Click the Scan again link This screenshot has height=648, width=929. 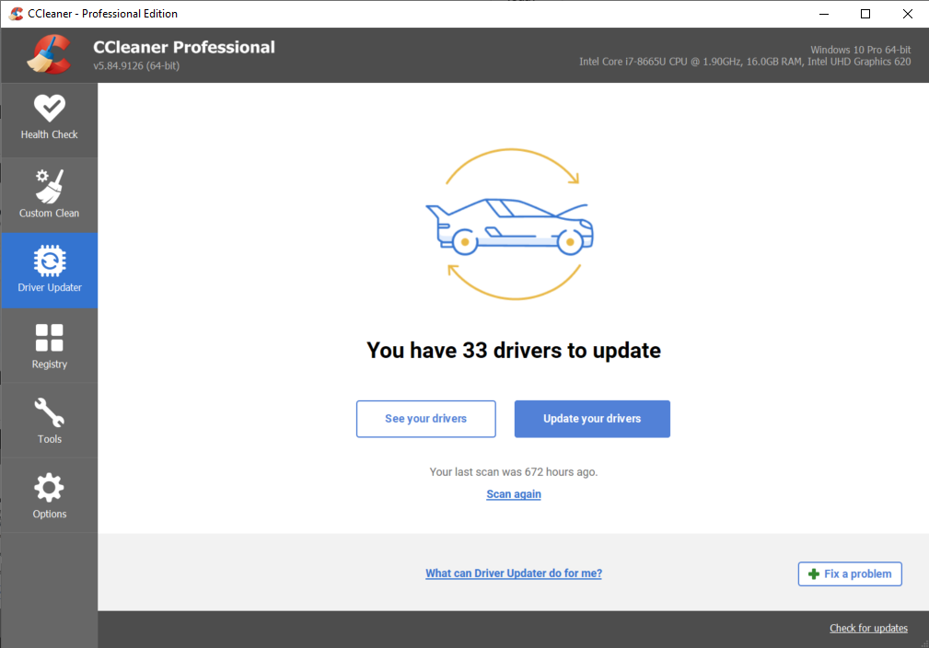click(514, 494)
